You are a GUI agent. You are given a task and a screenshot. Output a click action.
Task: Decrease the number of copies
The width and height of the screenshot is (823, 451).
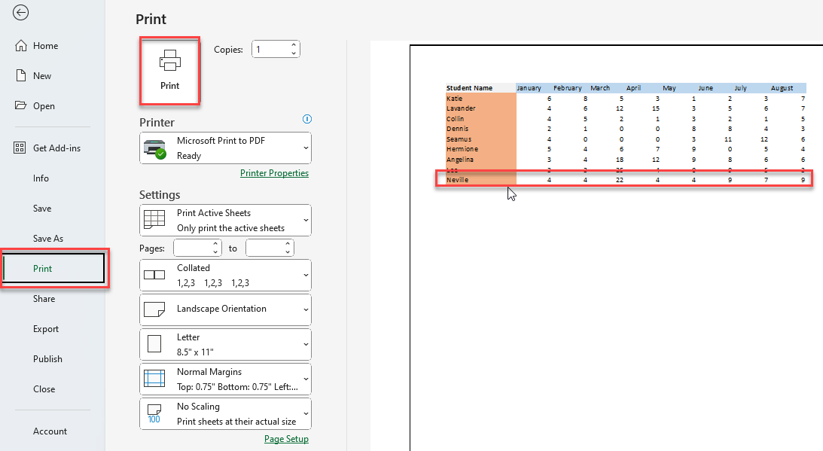(x=294, y=53)
